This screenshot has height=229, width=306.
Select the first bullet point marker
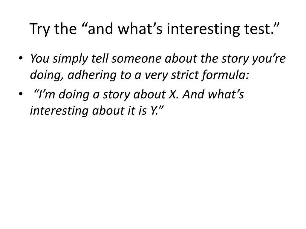tap(21, 58)
